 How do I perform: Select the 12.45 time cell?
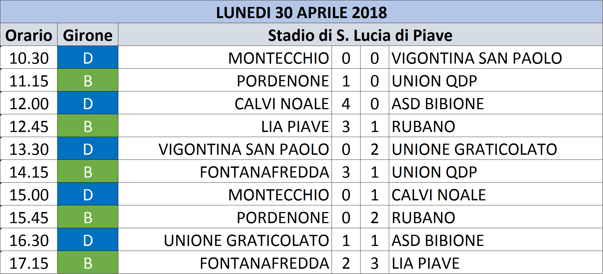[x=29, y=126]
